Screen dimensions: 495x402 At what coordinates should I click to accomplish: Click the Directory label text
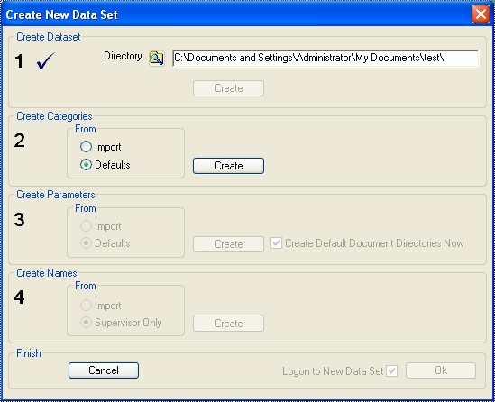123,56
